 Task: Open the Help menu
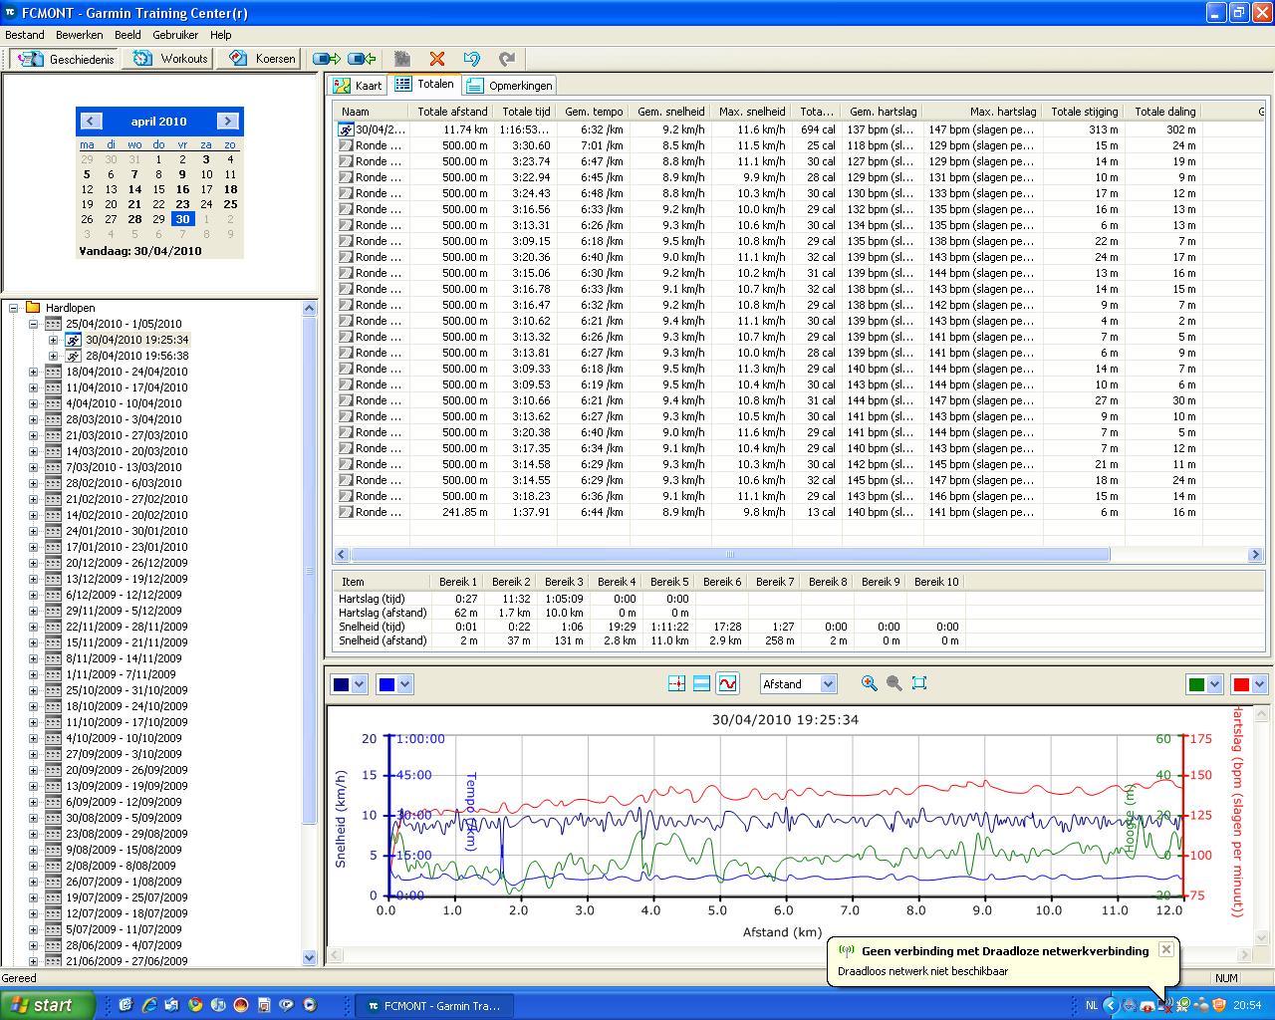220,35
